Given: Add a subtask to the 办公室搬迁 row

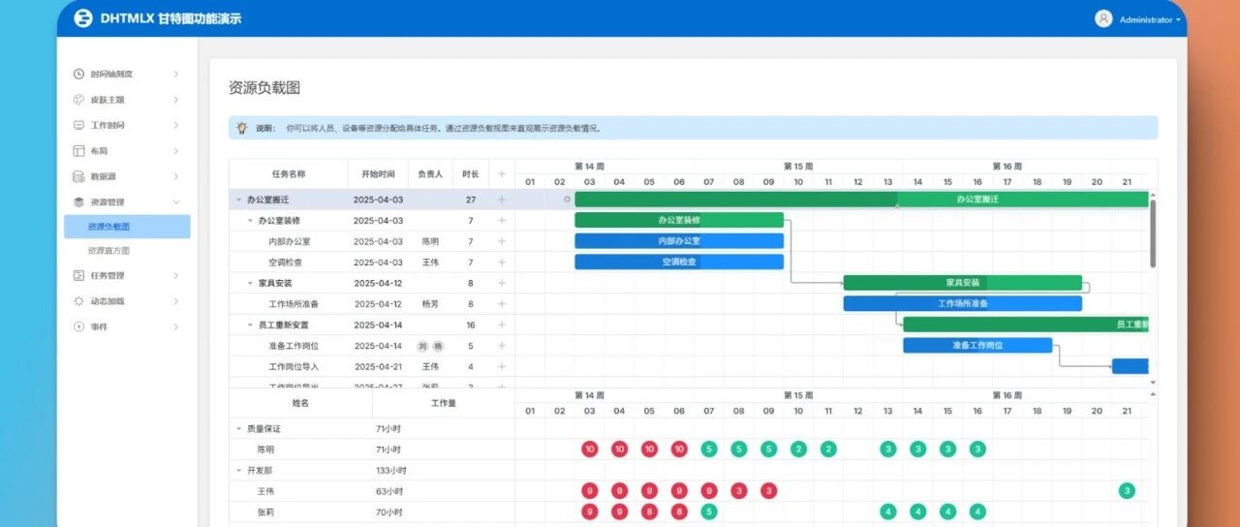Looking at the screenshot, I should coord(502,200).
